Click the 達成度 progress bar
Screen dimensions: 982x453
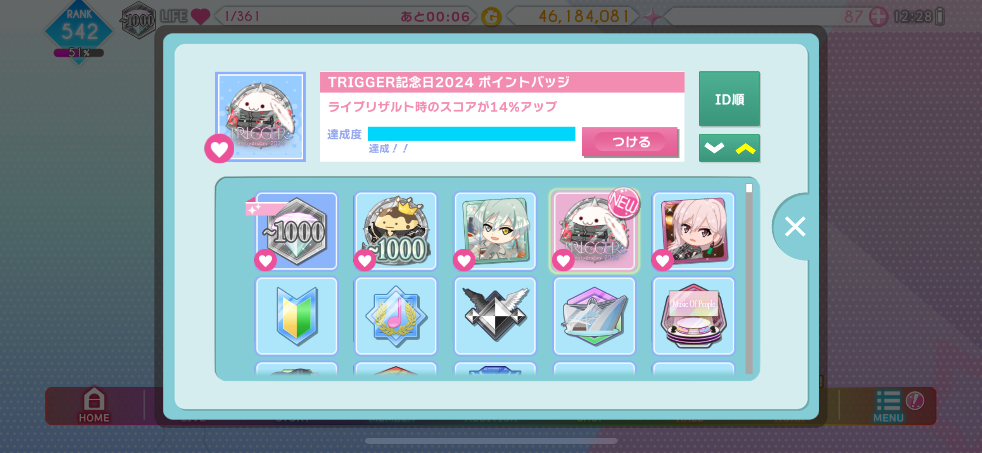471,134
